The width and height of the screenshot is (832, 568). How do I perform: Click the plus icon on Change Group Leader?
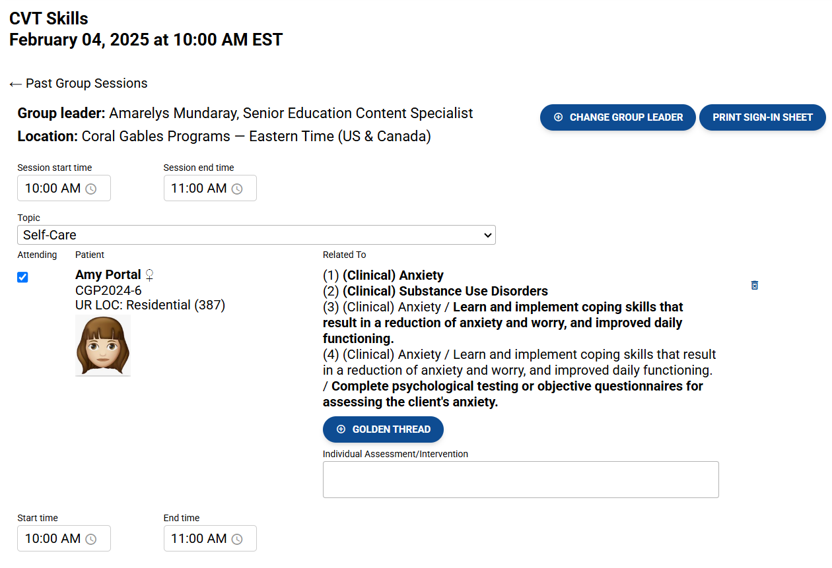(x=558, y=117)
